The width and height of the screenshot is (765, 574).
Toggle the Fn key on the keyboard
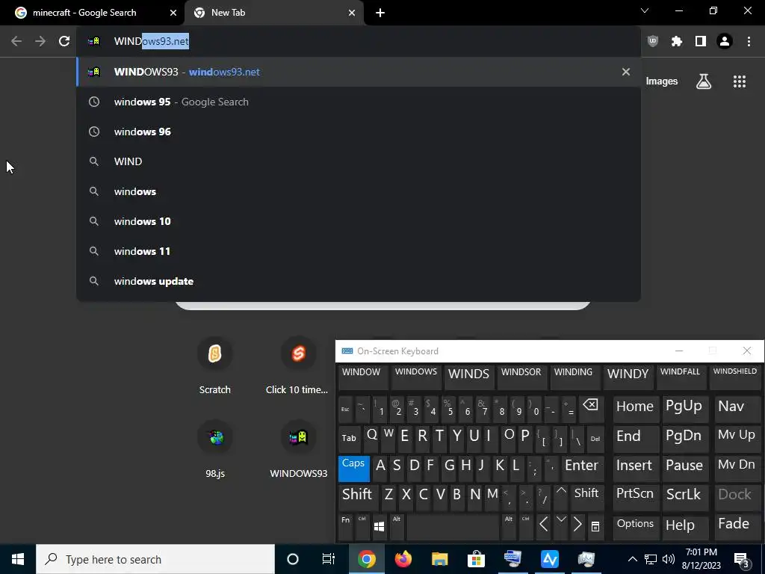coord(345,526)
